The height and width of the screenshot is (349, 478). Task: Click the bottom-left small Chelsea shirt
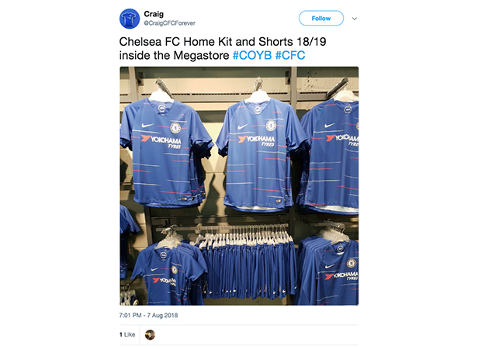169,273
